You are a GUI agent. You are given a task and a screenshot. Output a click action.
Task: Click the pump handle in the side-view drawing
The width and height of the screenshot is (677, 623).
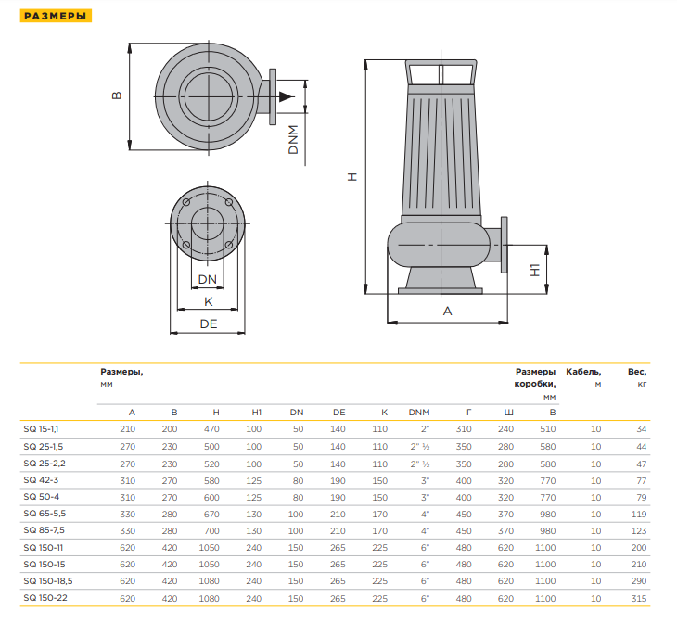coord(441,72)
